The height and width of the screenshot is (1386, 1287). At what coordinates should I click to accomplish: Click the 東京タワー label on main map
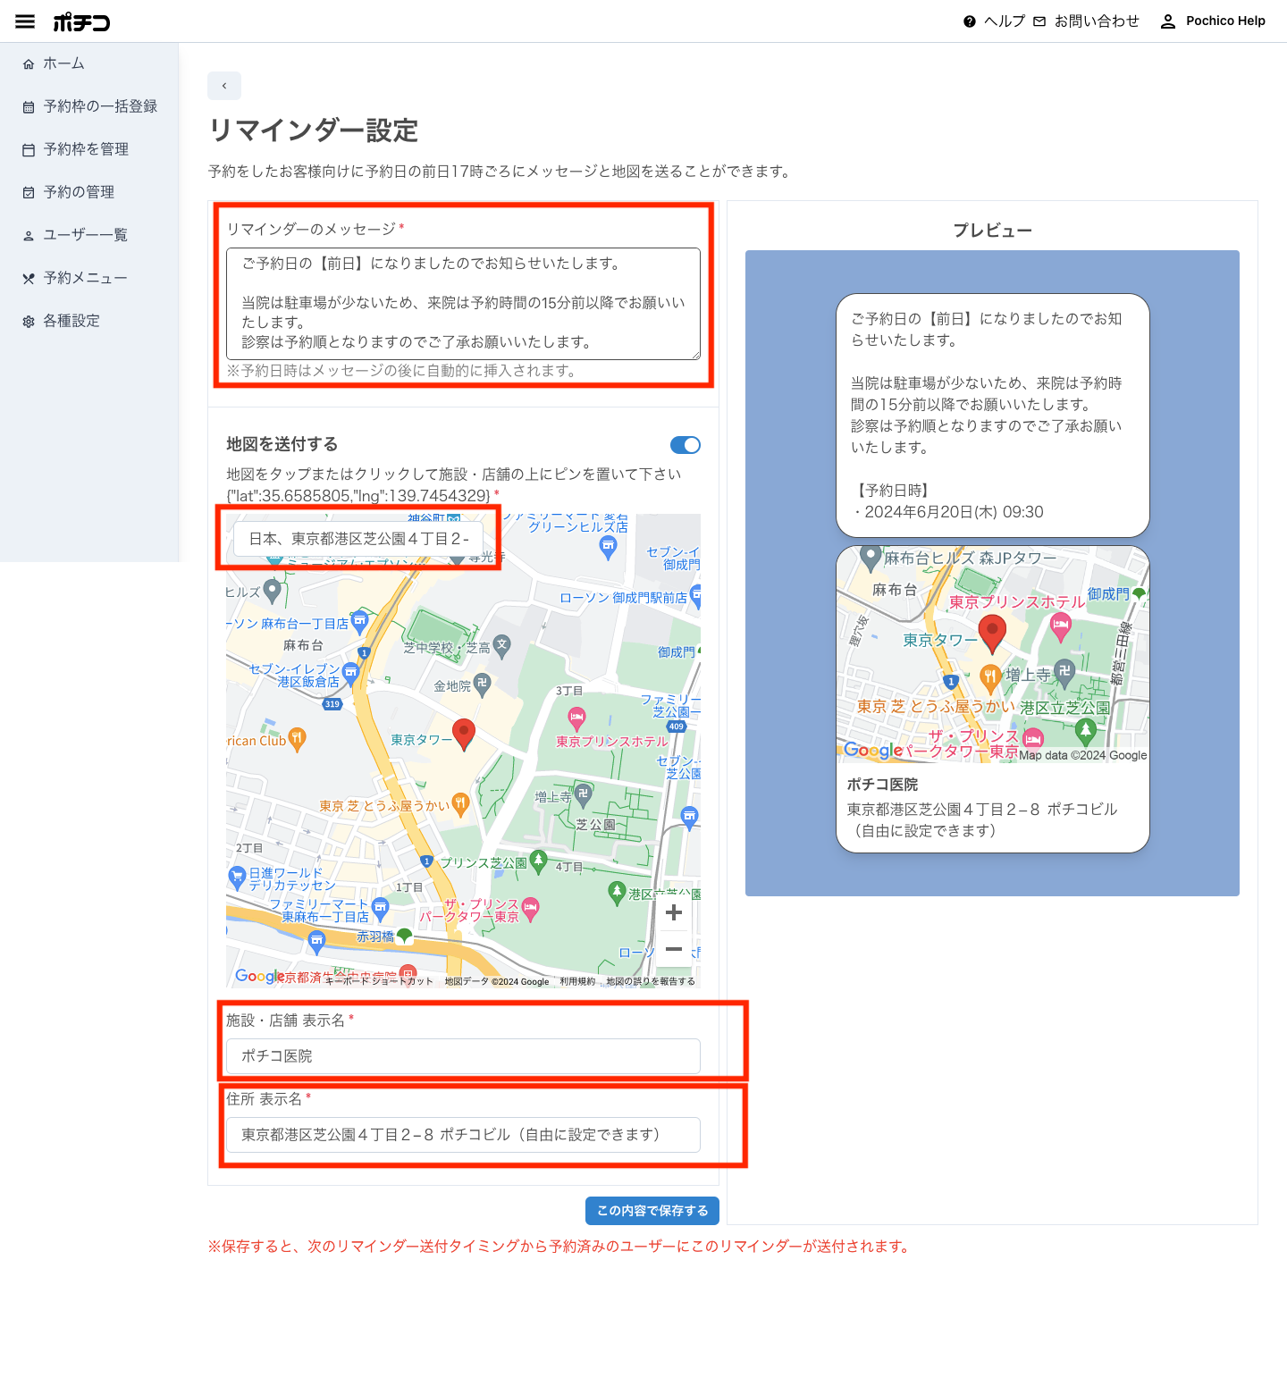[422, 740]
